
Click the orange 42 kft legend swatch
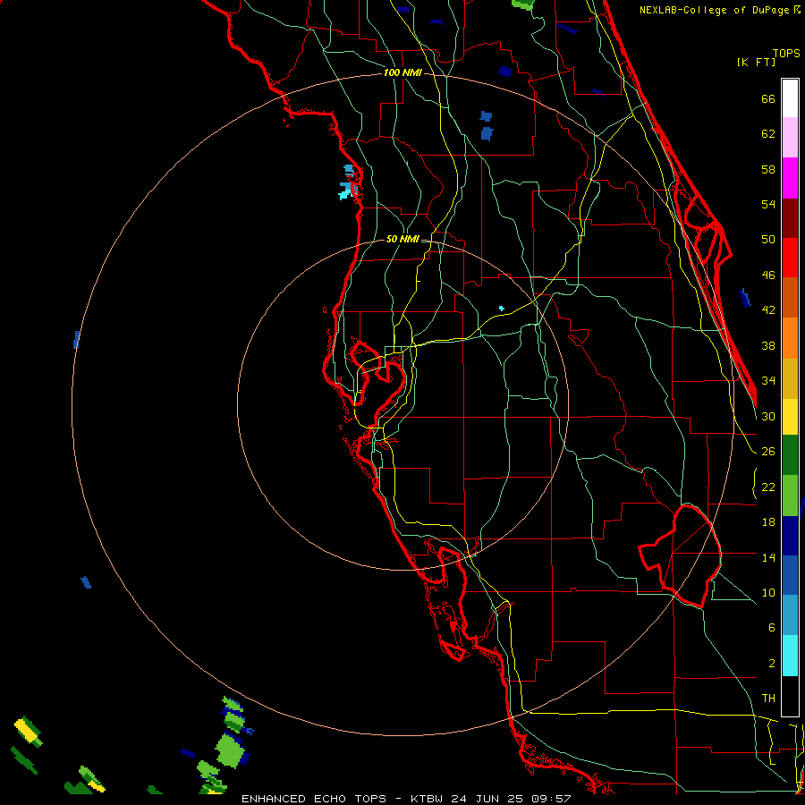pos(790,338)
